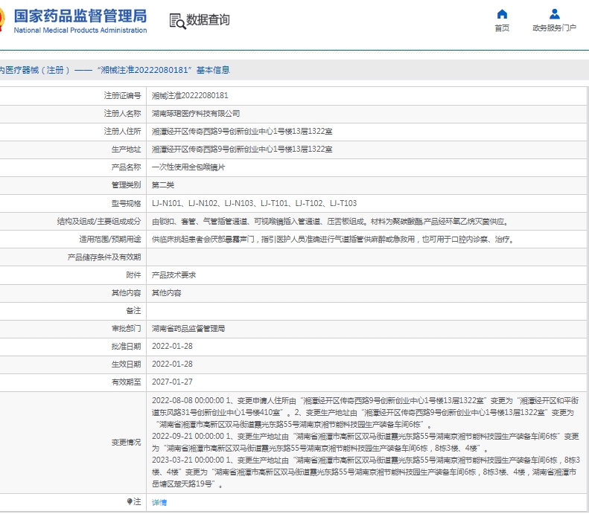Image resolution: width=589 pixels, height=514 pixels.
Task: Click the 注册证编号 row label
Action: (x=122, y=96)
